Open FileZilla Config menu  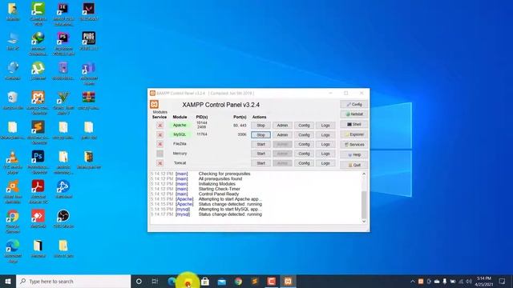[x=304, y=144]
